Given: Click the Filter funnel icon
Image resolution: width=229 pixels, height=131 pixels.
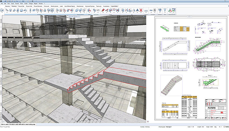Looking at the screenshot, I should point(165,10).
